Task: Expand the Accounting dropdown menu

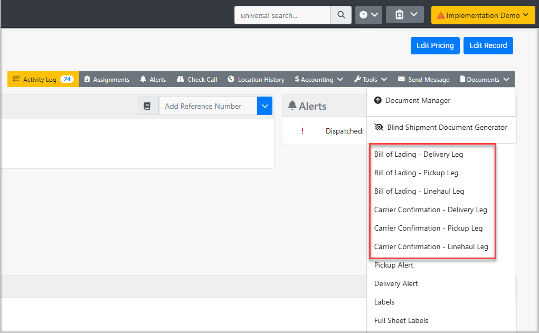Action: pos(319,80)
